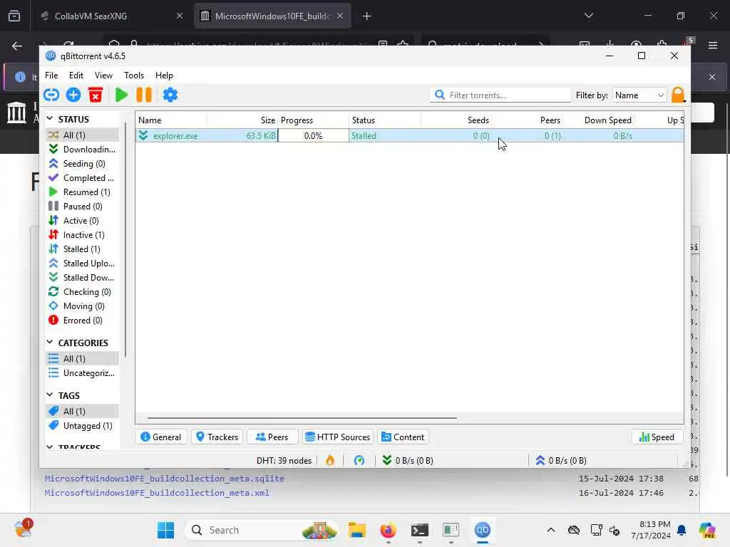Select the Seeding (0) filter
The width and height of the screenshot is (730, 547).
click(x=82, y=164)
